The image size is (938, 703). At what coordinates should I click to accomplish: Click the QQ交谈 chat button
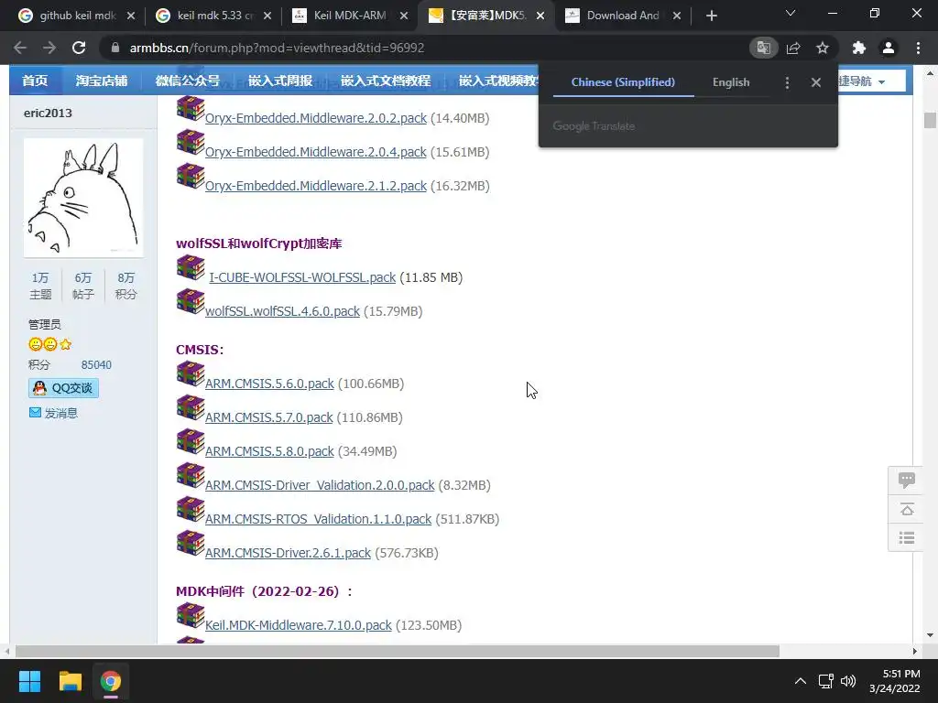tap(63, 388)
